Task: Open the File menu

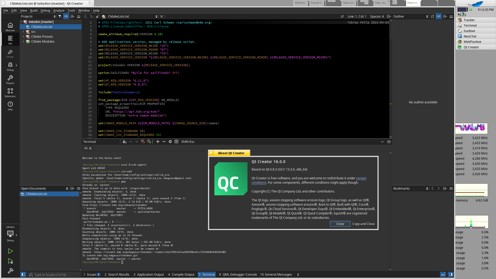Action: click(6, 10)
